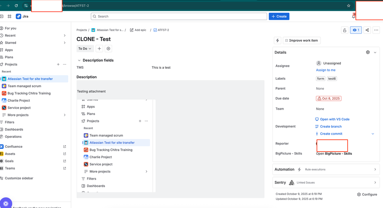383x208 pixels.
Task: Open Operations in the left sidebar
Action: [13, 137]
